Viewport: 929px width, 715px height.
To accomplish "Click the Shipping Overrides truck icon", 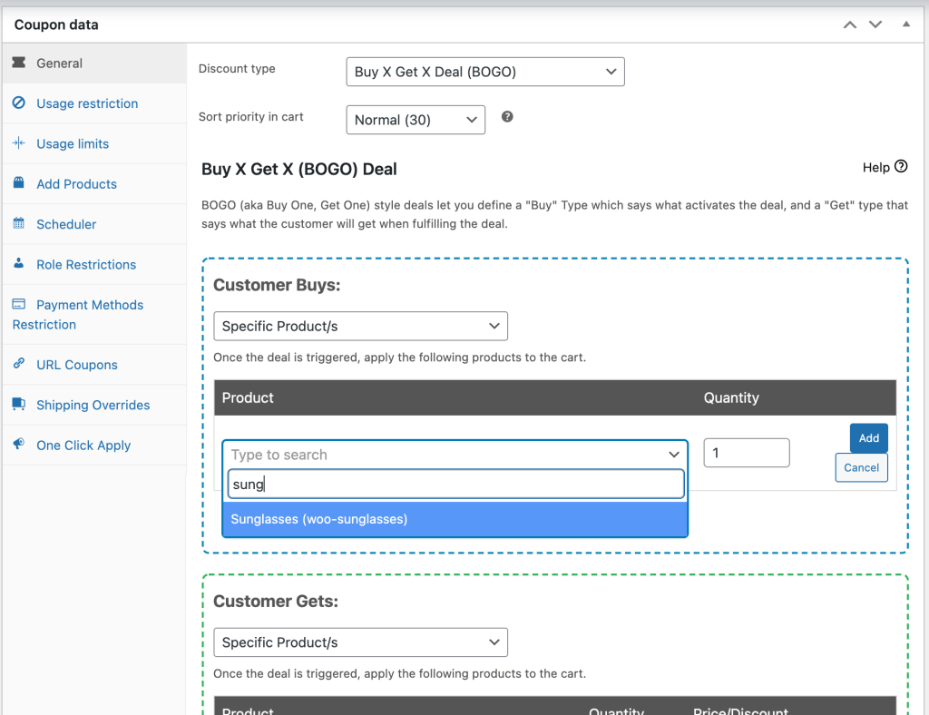I will [19, 404].
